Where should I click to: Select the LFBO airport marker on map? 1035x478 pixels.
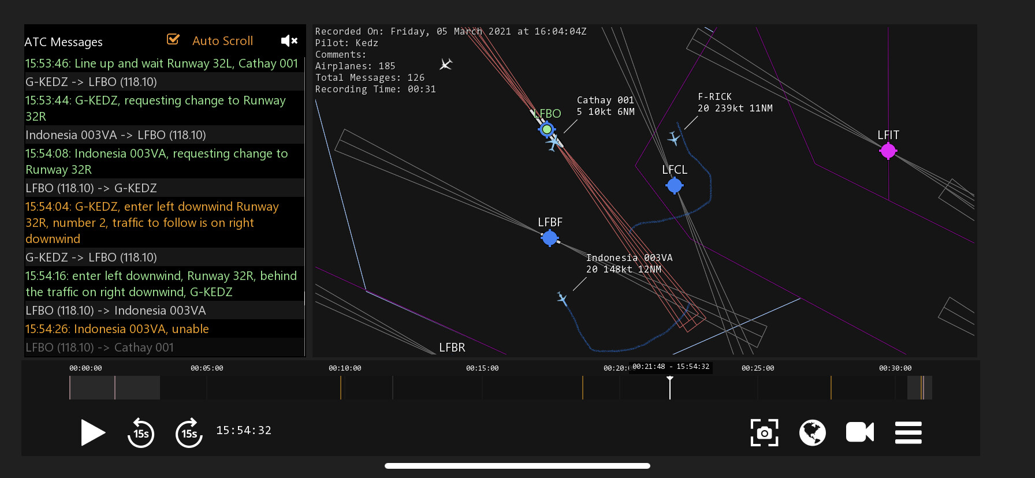546,129
